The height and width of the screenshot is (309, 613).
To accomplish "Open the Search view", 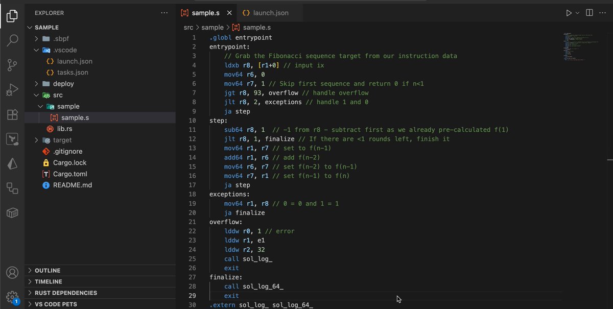I will click(12, 40).
